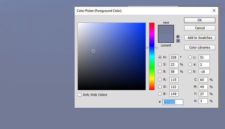
Task: Click the C cyan field showing 60
Action: pyautogui.click(x=203, y=80)
